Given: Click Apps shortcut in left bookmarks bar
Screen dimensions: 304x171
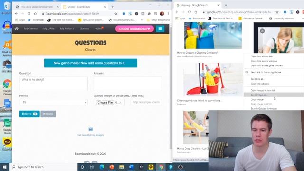Looking at the screenshot, I should (x=20, y=20).
